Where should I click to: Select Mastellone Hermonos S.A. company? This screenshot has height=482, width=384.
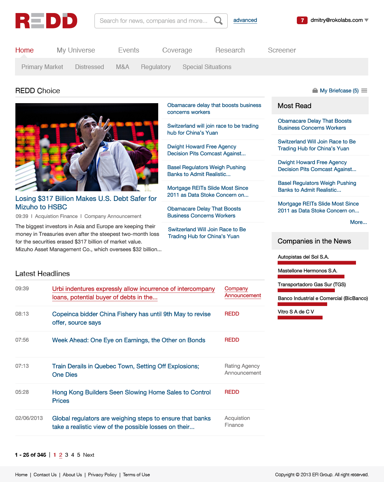tap(308, 271)
